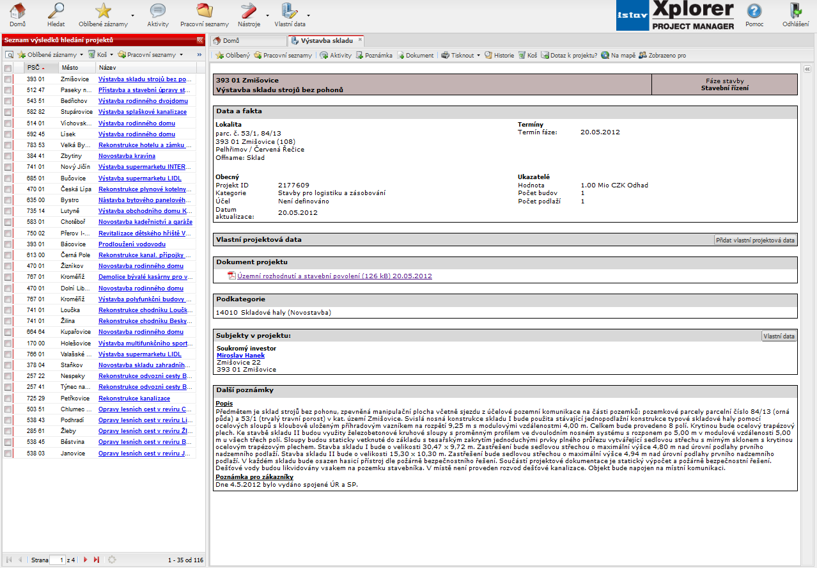Click search icon in left list toolbar
Viewport: 817px width, 568px height.
(10, 55)
